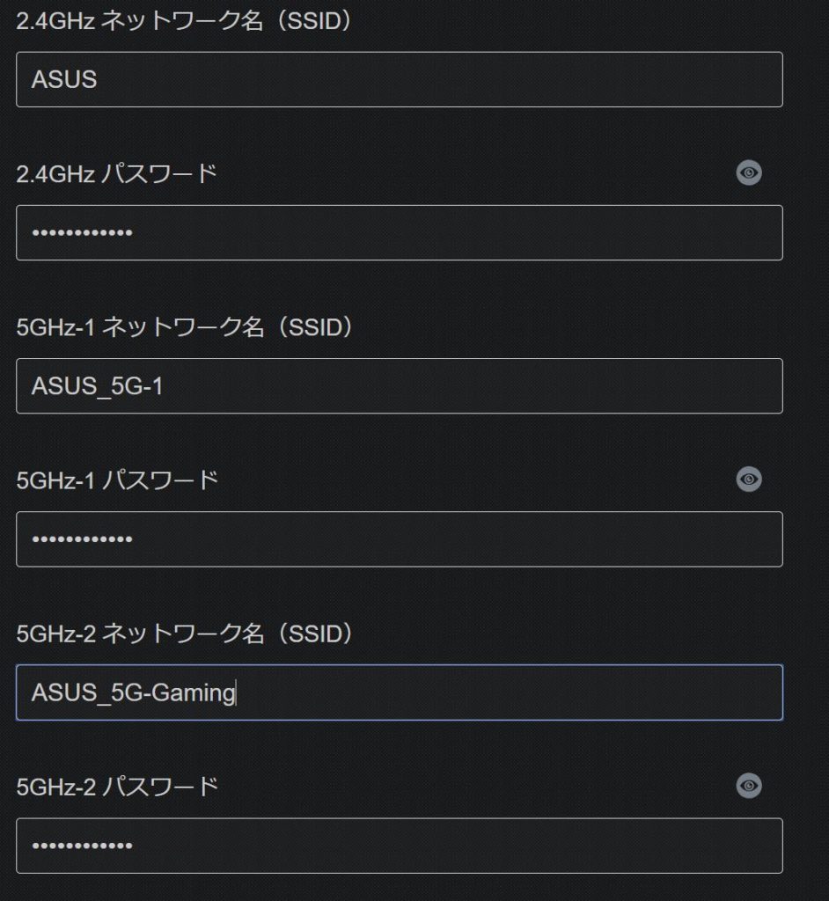The height and width of the screenshot is (901, 829).
Task: Show the 2.4GHz password with eye icon
Action: pyautogui.click(x=749, y=172)
